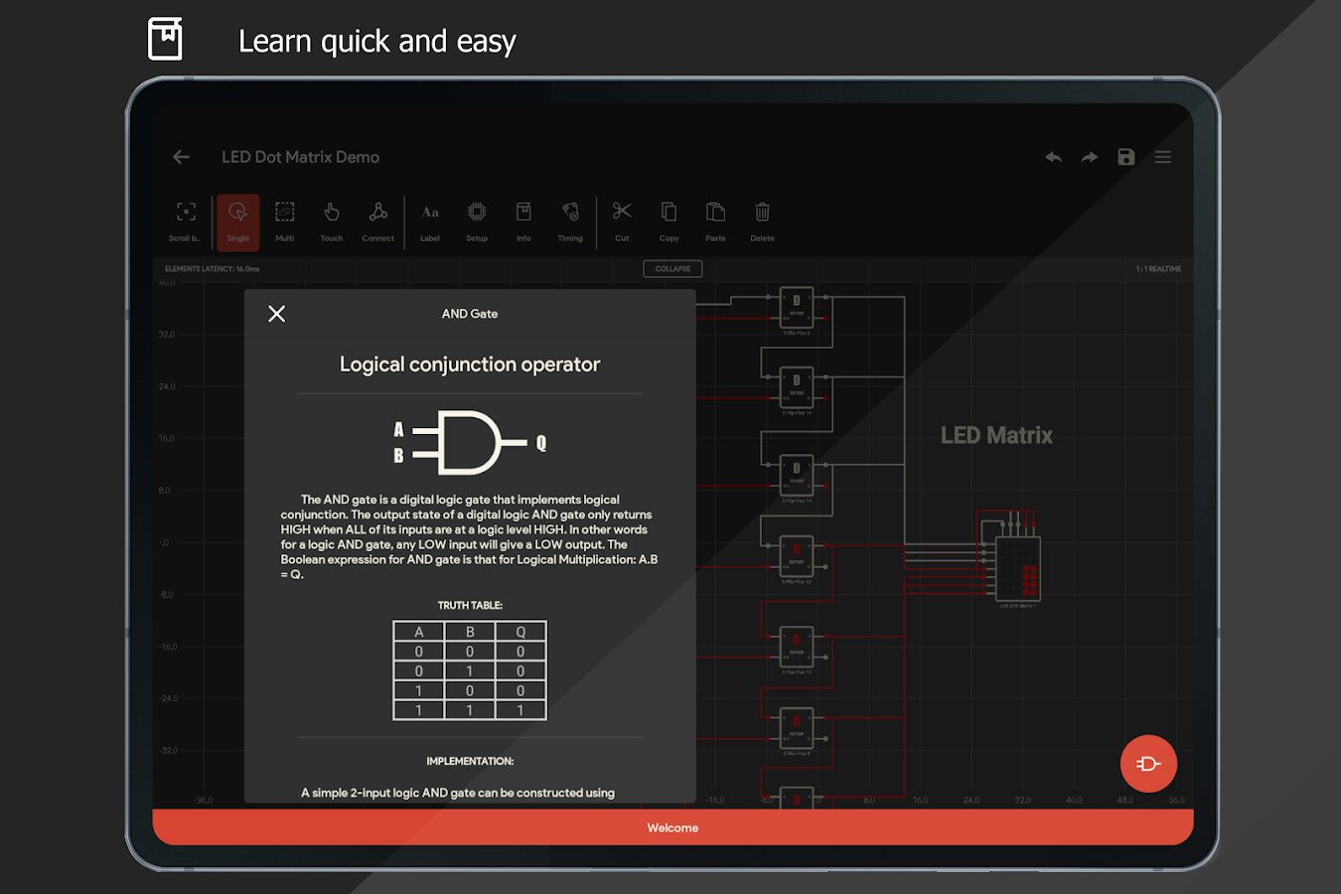This screenshot has width=1341, height=894.
Task: Save the circuit with the floppy icon
Action: [1125, 157]
